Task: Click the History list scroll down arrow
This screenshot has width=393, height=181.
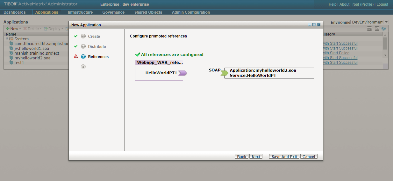Action: click(385, 55)
